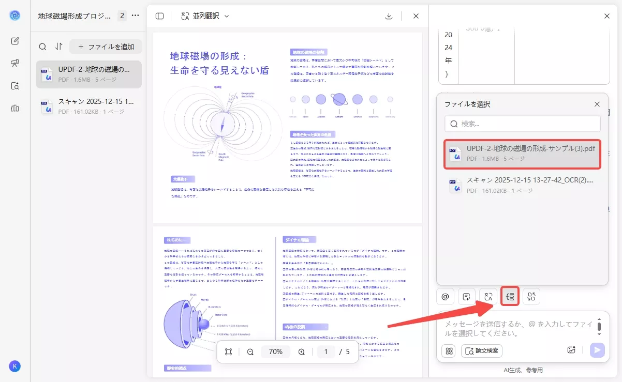Select UPDF-2 sample PDF in the file picker
Viewport: 622px width, 382px height.
tap(522, 154)
